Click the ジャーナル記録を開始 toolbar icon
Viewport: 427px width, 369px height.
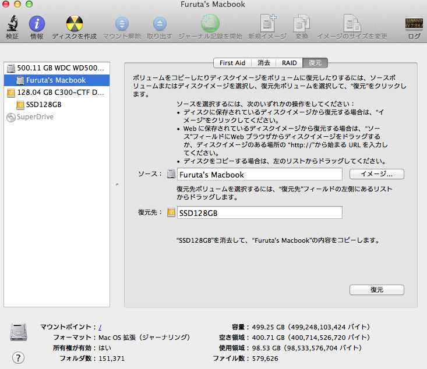pyautogui.click(x=210, y=23)
